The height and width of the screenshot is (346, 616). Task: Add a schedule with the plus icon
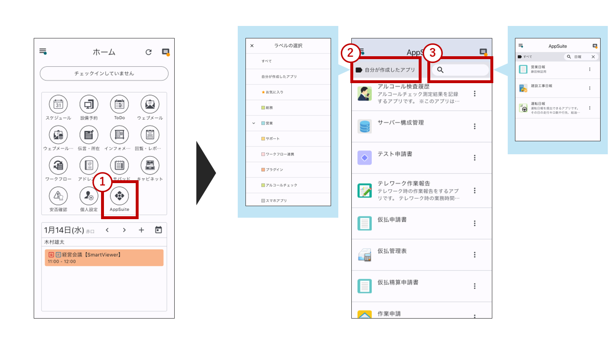click(x=141, y=230)
